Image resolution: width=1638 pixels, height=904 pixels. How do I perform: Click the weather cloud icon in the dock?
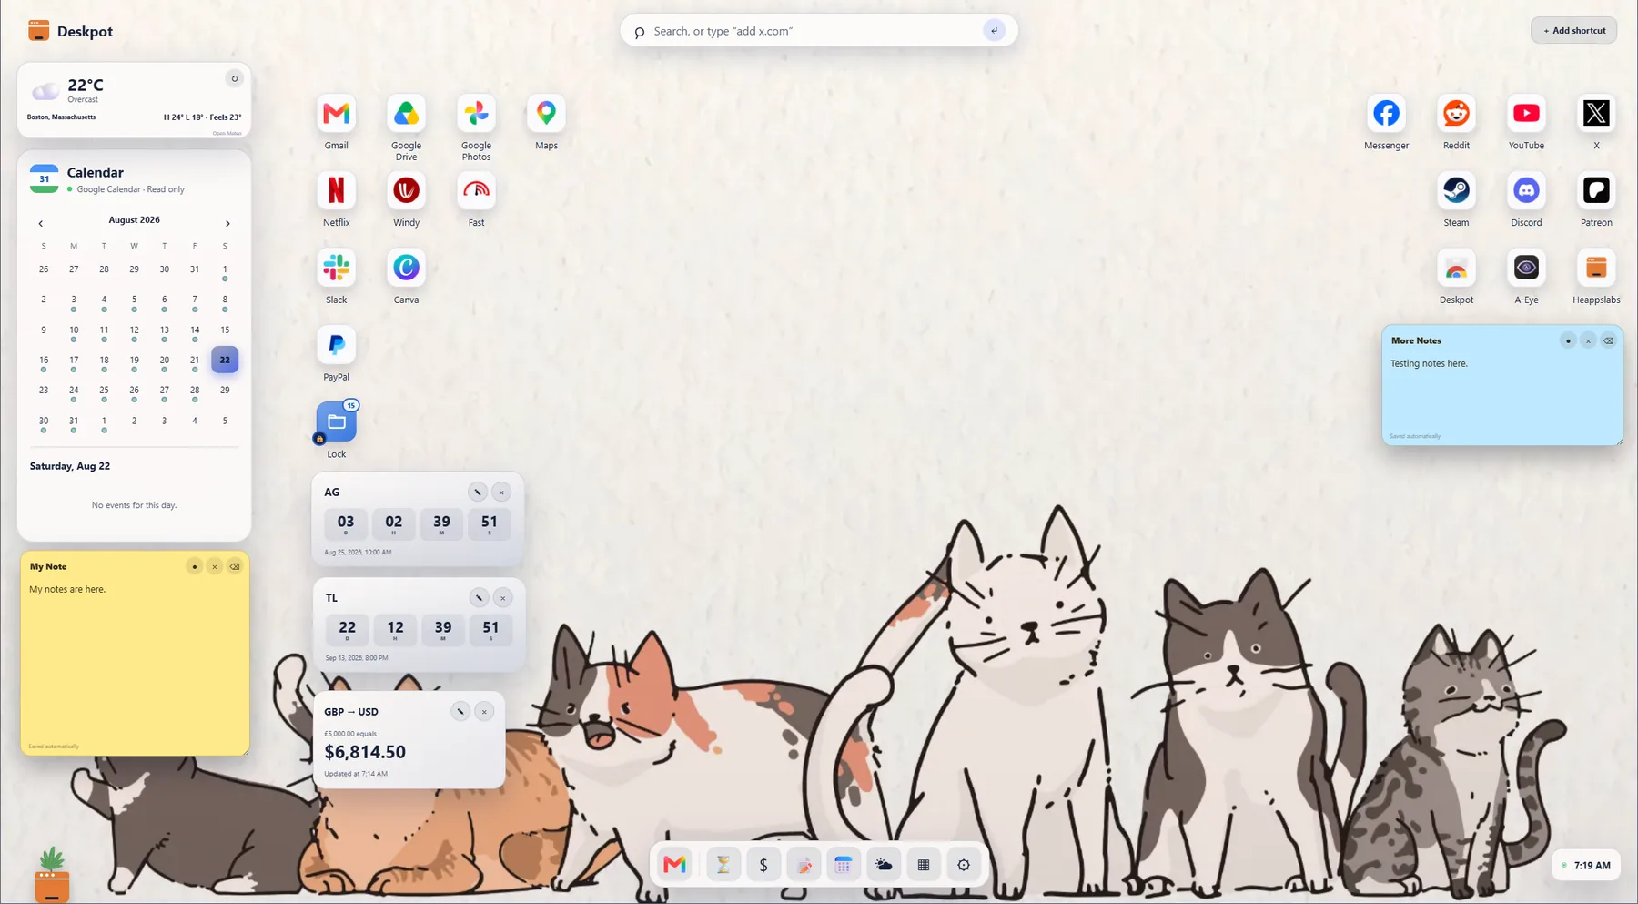pos(884,865)
